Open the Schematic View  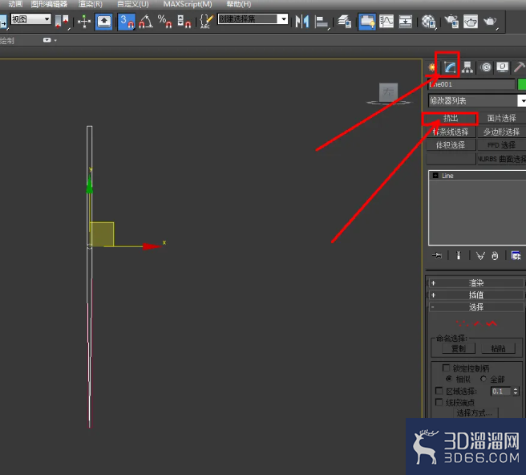click(405, 22)
